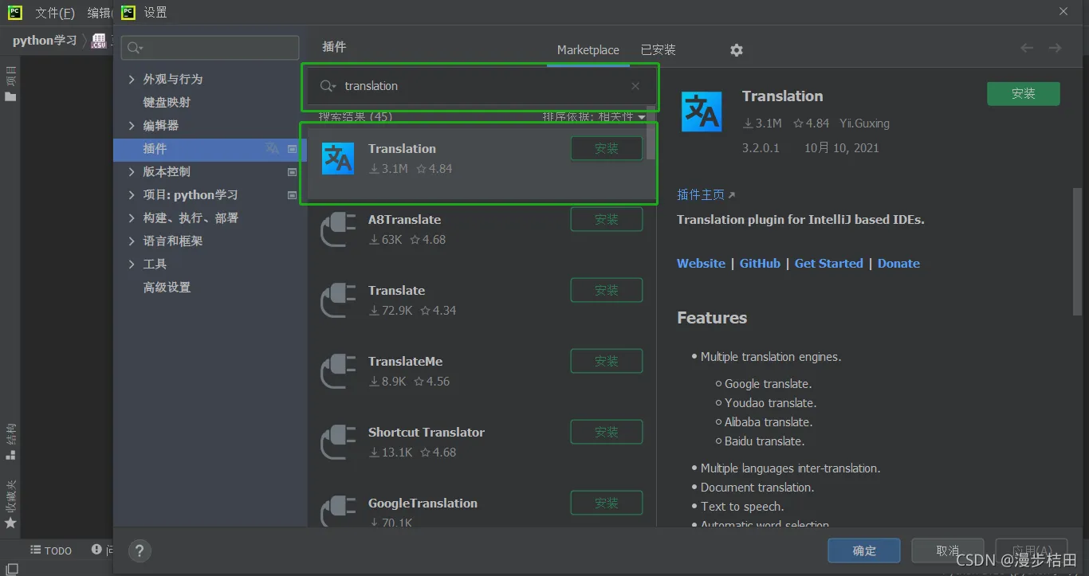
Task: Click python学习 breadcrumb in PyCharm window
Action: pyautogui.click(x=45, y=40)
